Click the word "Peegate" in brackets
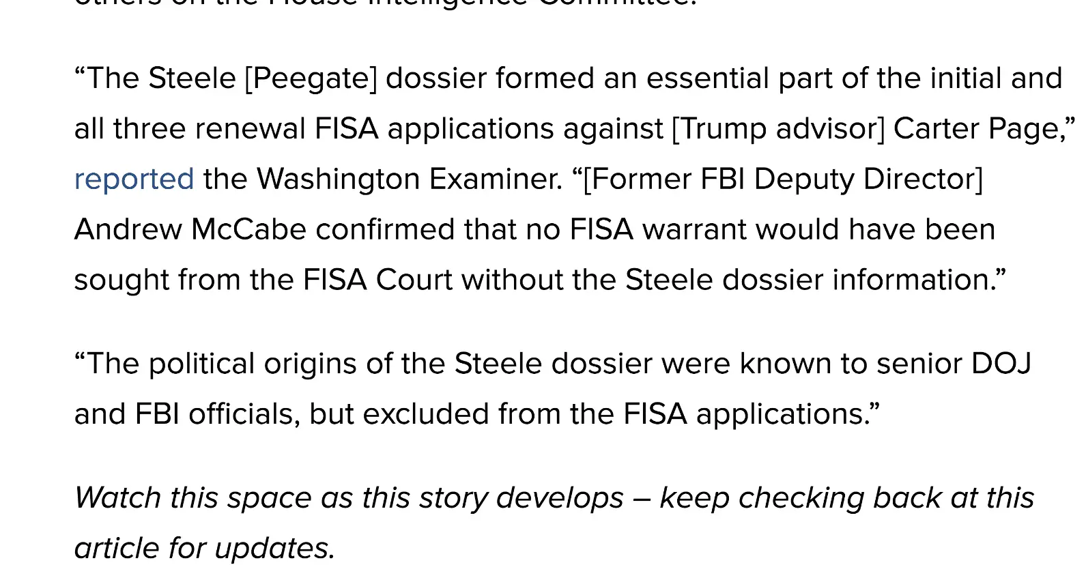This screenshot has height=580, width=1086. click(x=311, y=78)
